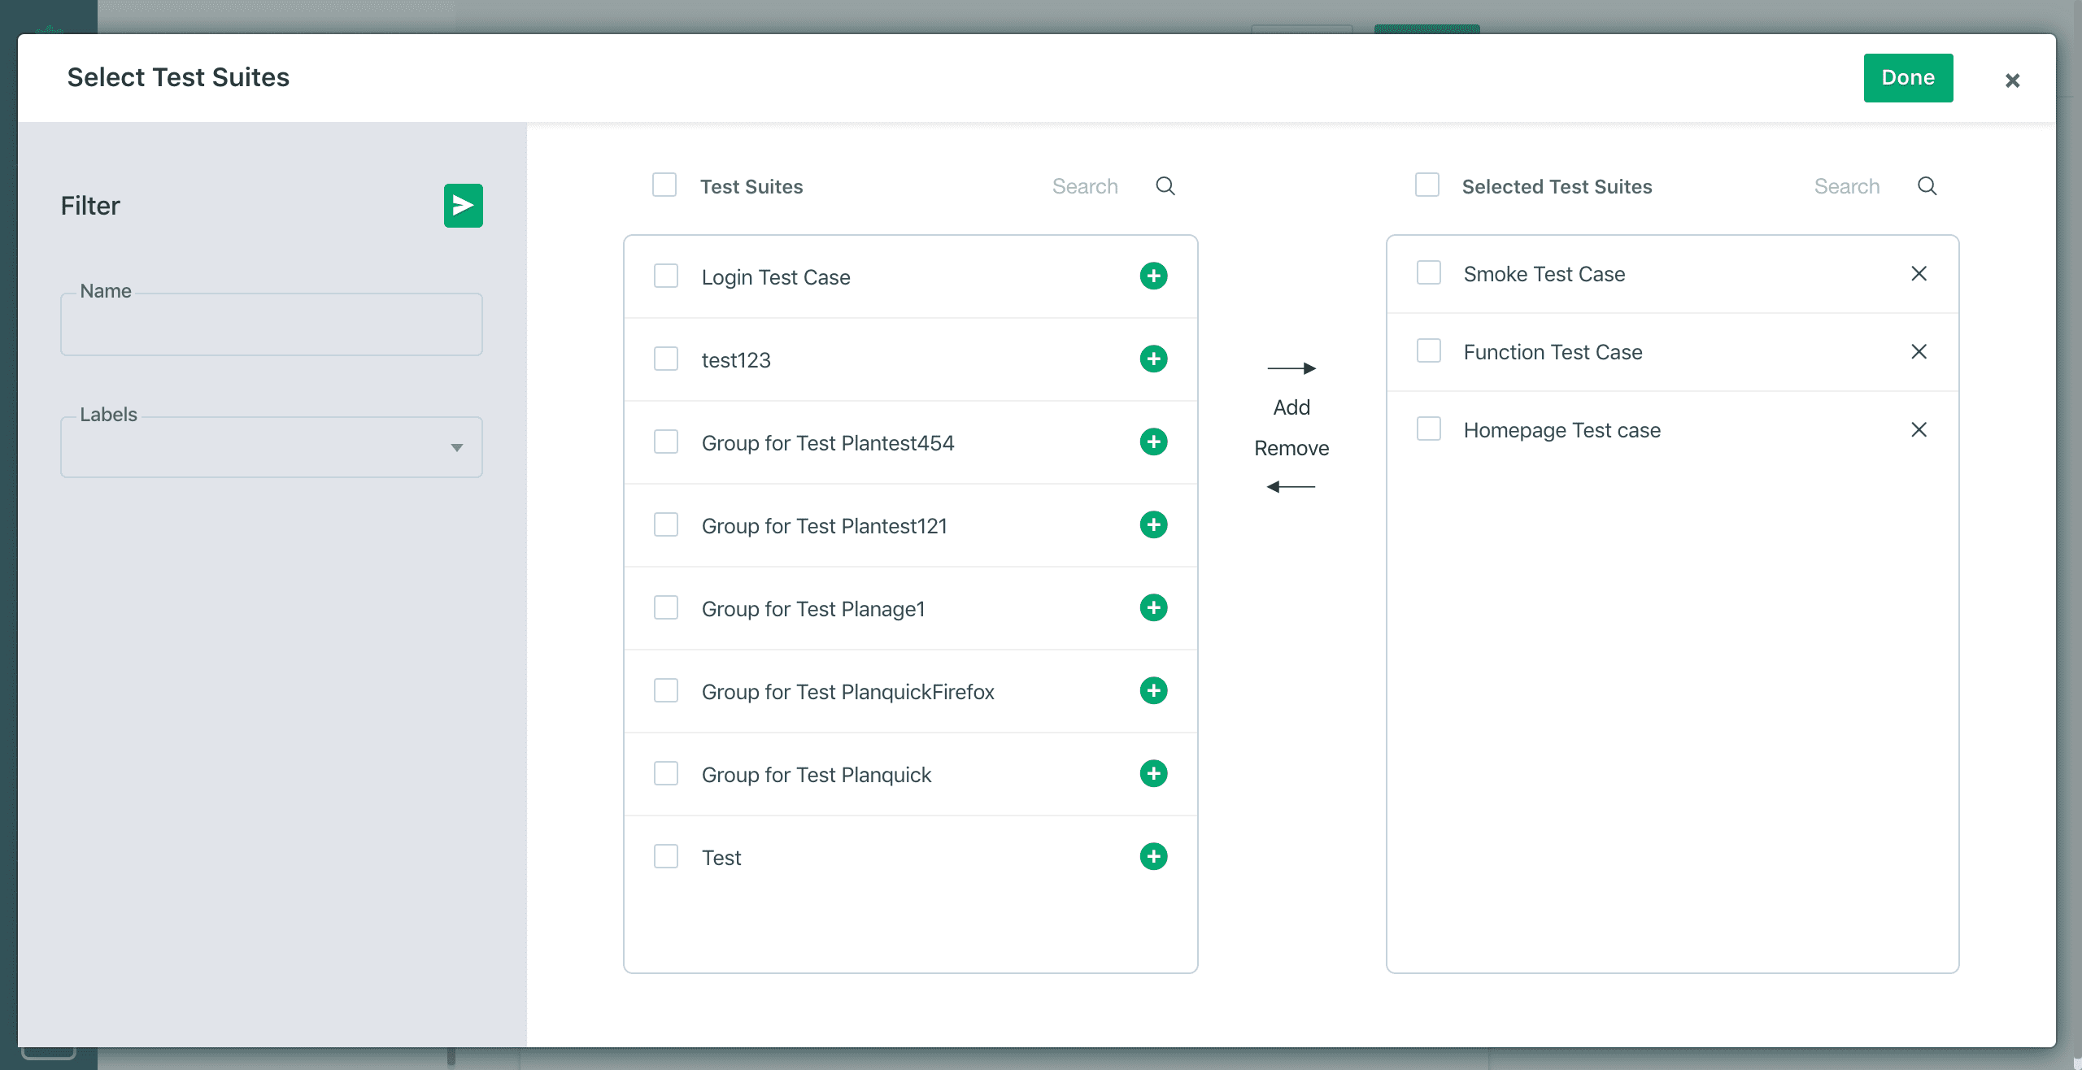Select all suites via Test Suites header checkbox
Screen dimensions: 2082x1070
664,185
